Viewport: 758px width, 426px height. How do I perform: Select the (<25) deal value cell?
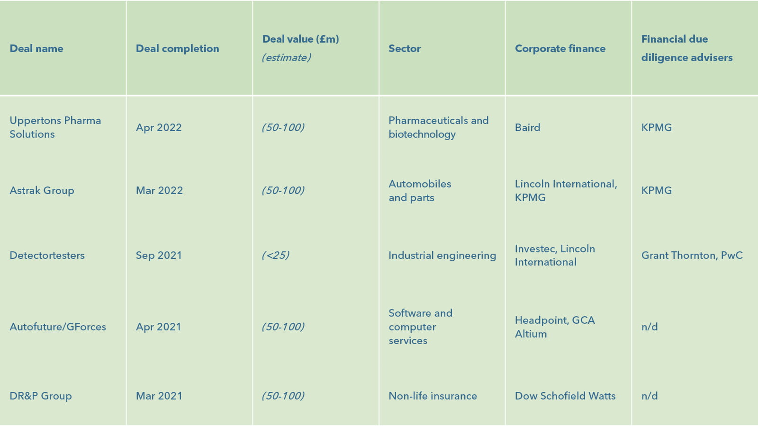click(x=276, y=256)
